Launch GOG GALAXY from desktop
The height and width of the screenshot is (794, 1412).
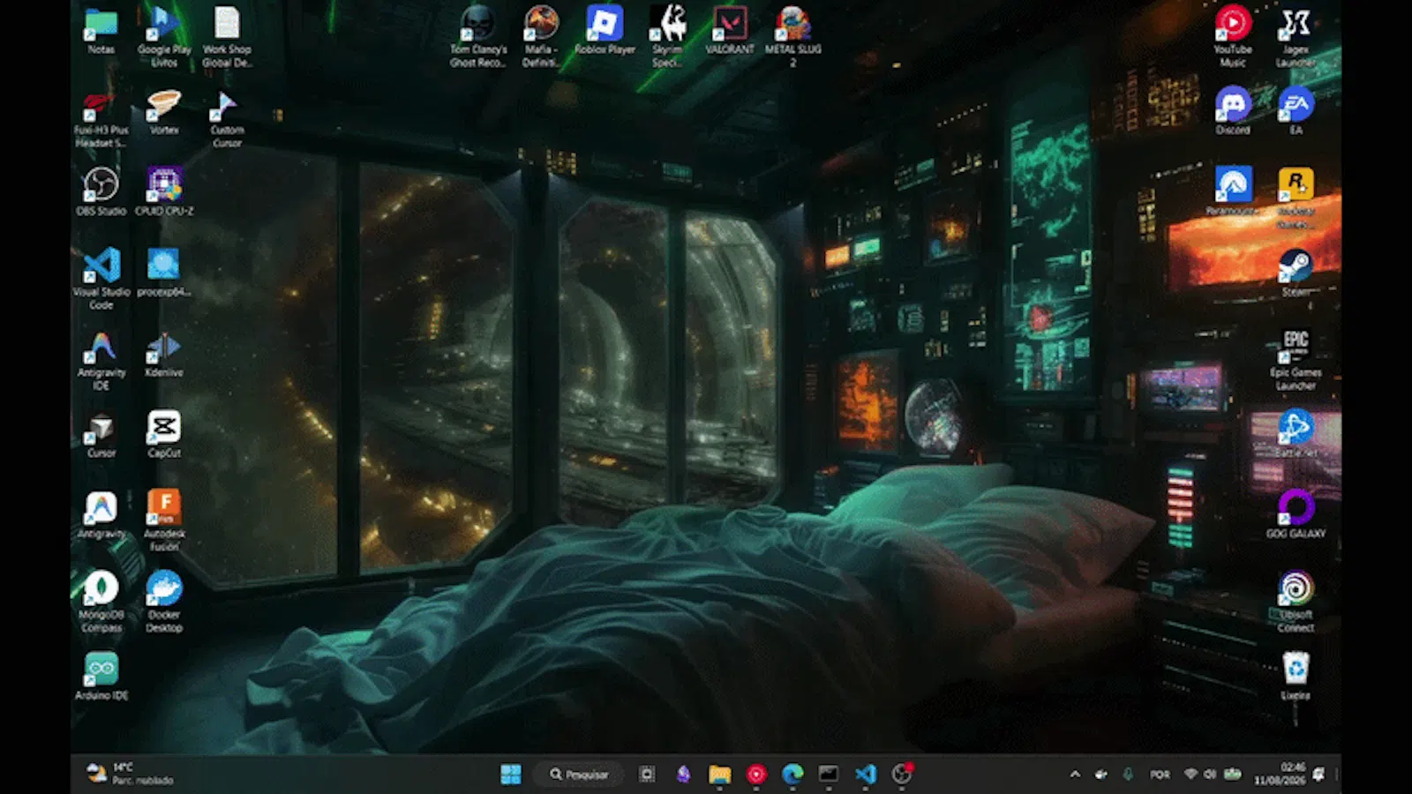click(x=1296, y=513)
